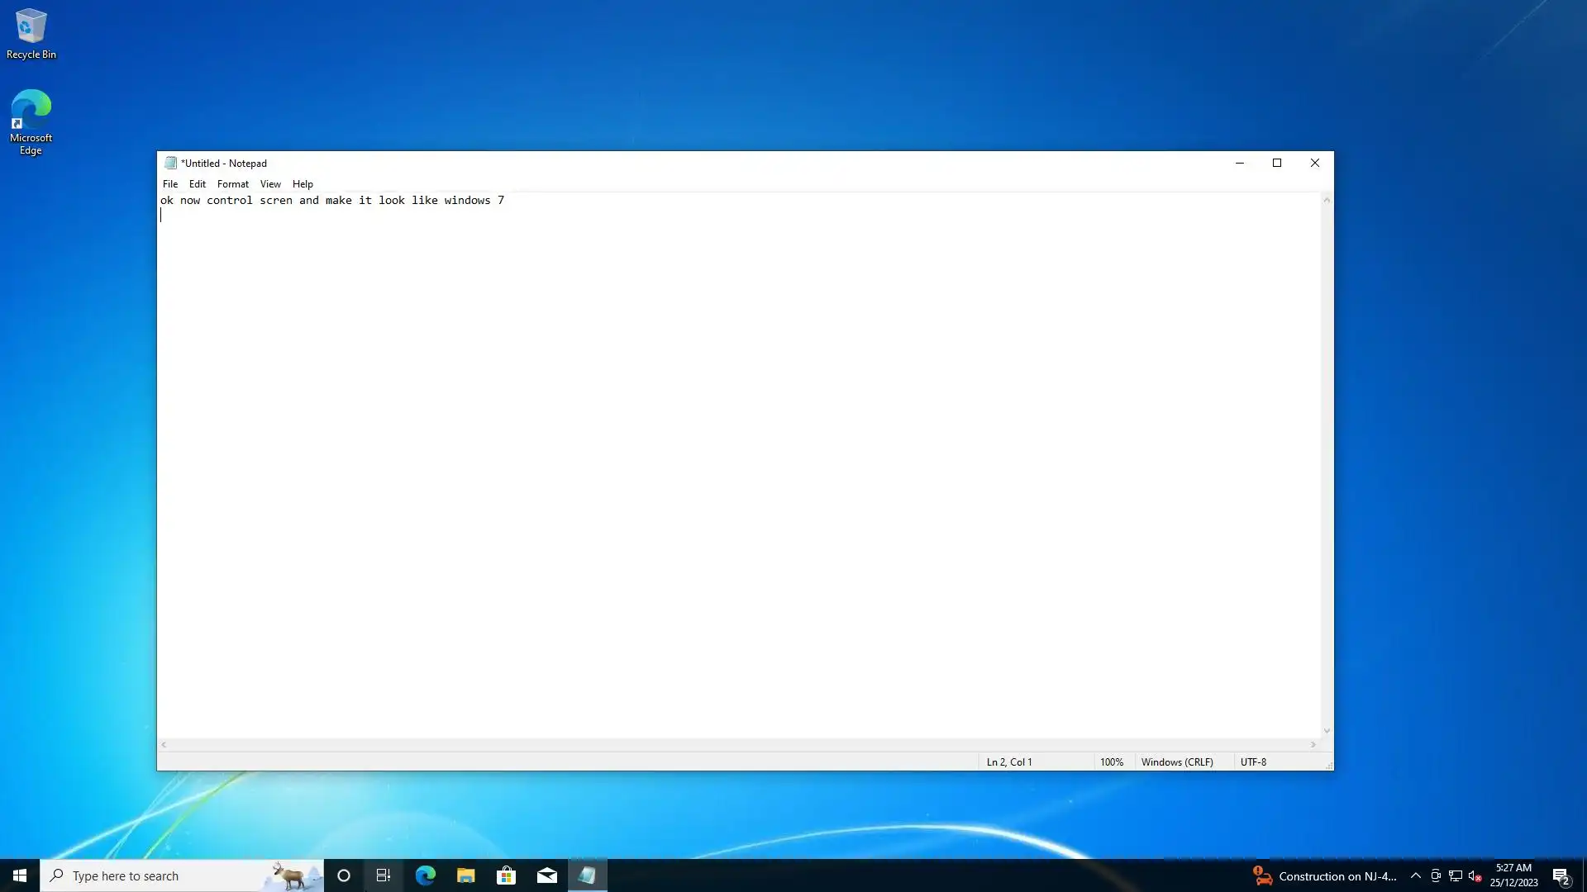The image size is (1587, 892).
Task: Select the Microsoft Edge desktop shortcut
Action: 31,121
